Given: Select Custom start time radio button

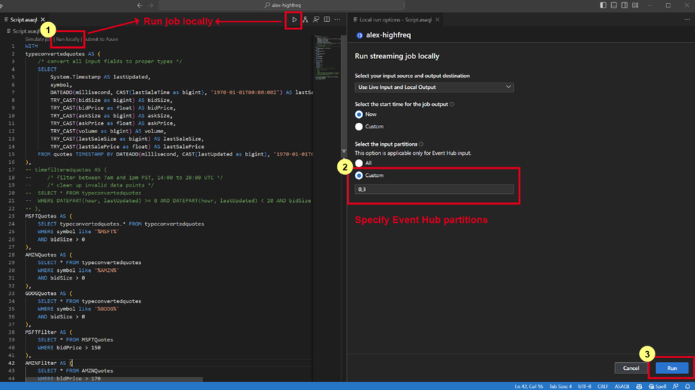Looking at the screenshot, I should tap(359, 127).
